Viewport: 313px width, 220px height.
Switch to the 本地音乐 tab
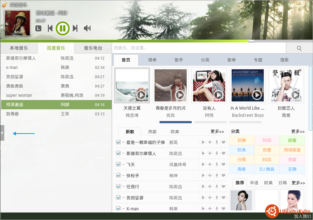[19, 48]
